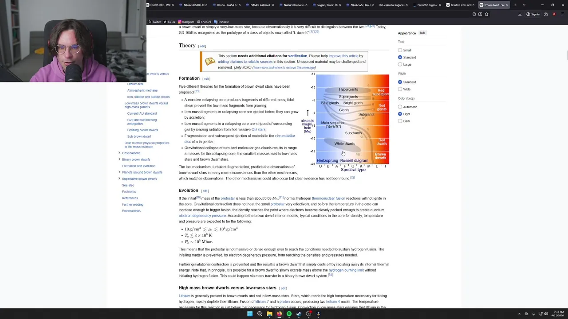
Task: Open the extensions puzzle icon
Action: point(546,14)
